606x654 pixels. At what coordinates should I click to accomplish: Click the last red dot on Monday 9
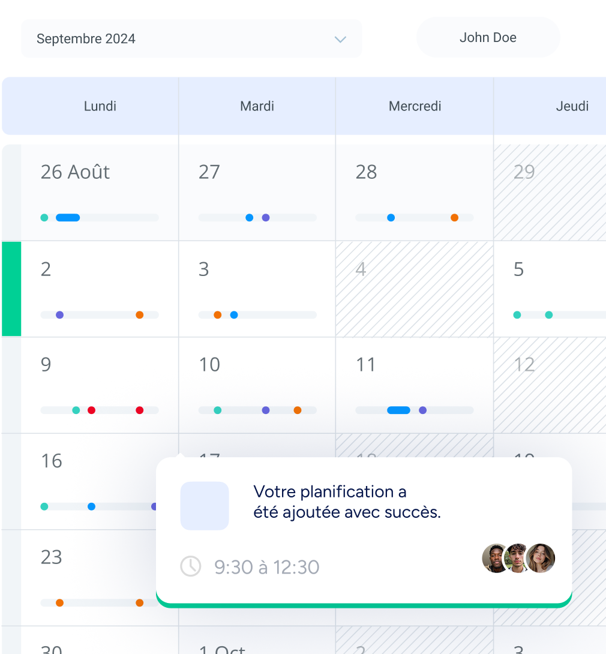click(140, 410)
